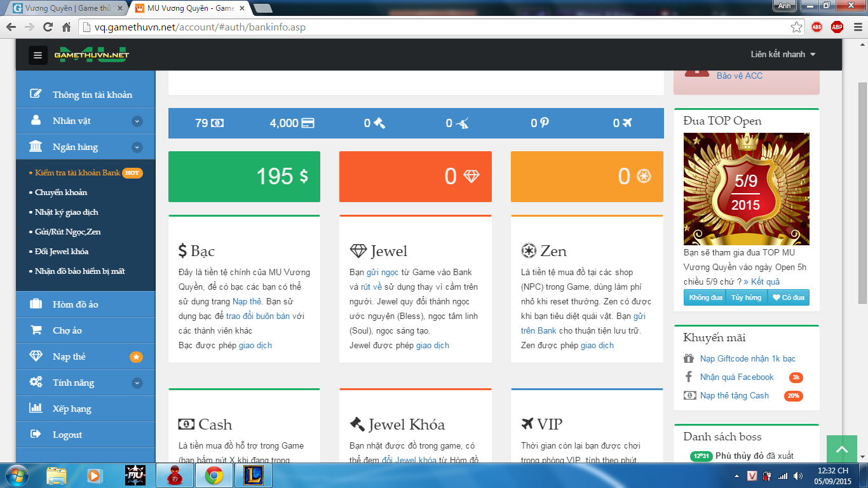
Task: Click the "Nạp thẻ" link in Bạc card
Action: [x=247, y=301]
